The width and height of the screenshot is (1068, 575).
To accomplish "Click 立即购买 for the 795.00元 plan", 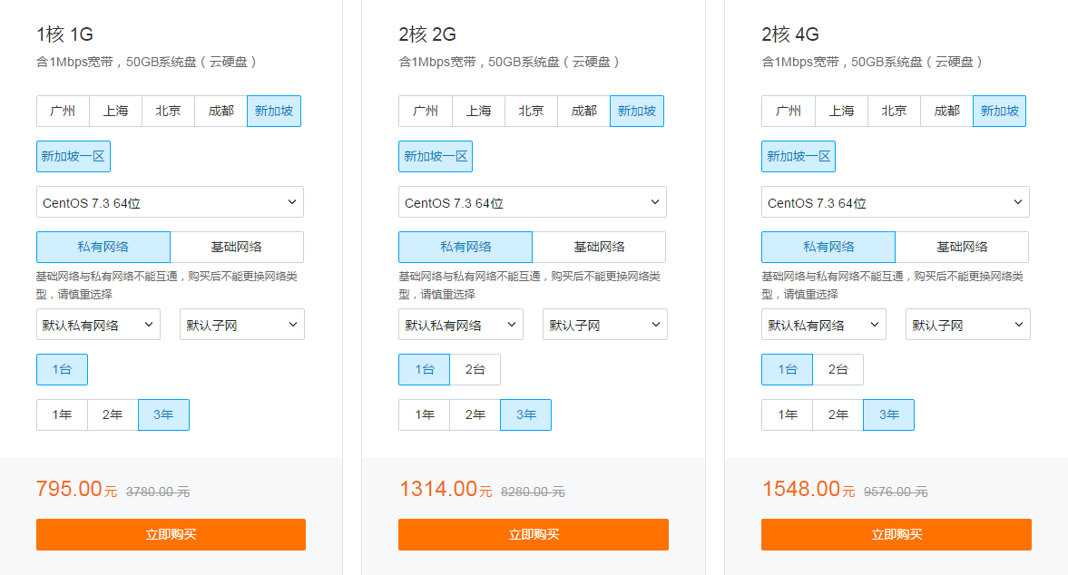I will click(171, 534).
